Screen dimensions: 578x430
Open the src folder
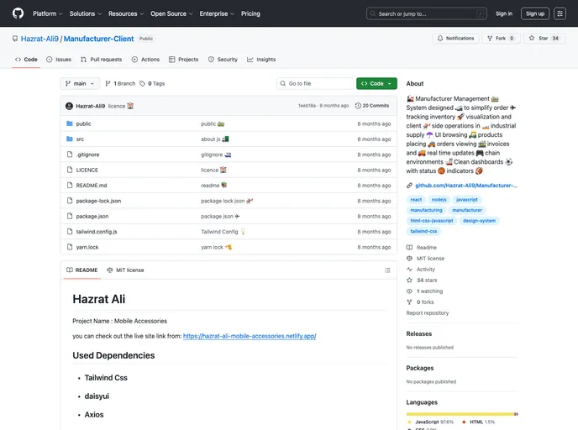coord(80,139)
